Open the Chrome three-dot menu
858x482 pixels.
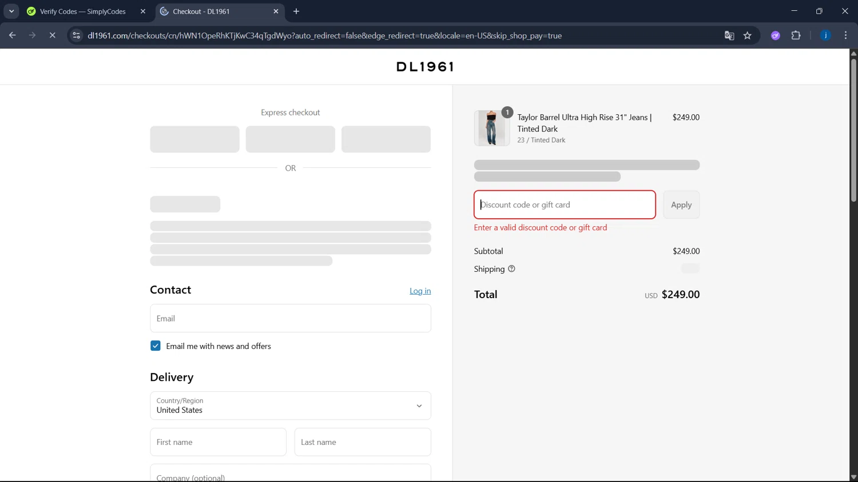coord(845,35)
